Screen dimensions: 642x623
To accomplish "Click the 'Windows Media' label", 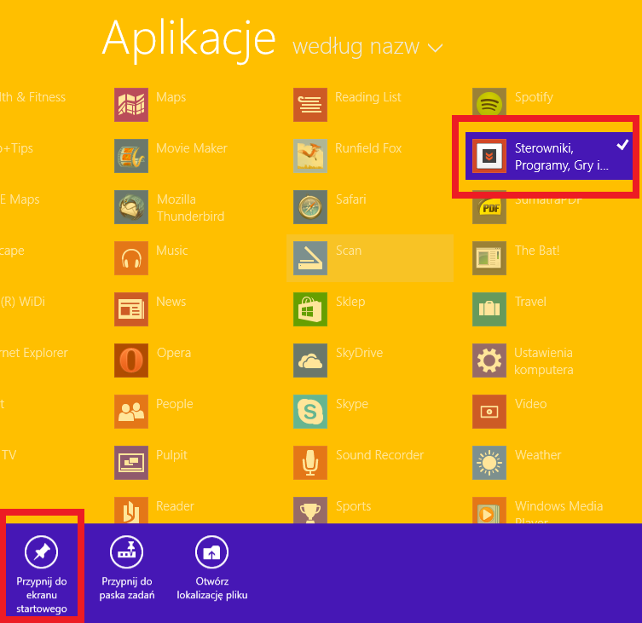I will pos(558,506).
